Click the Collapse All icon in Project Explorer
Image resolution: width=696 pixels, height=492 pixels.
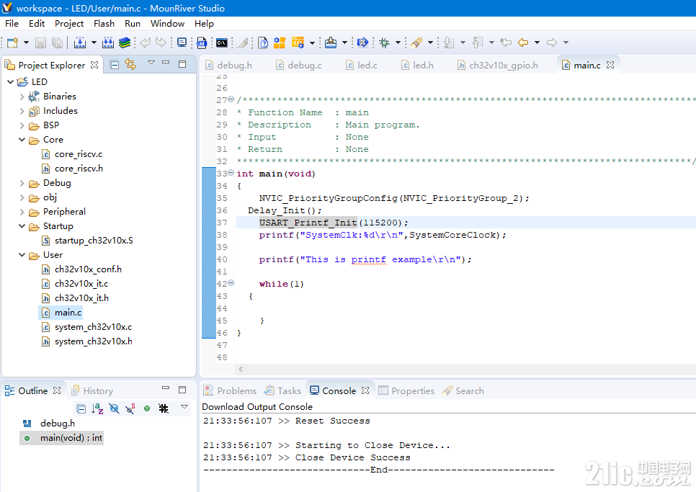pyautogui.click(x=114, y=65)
